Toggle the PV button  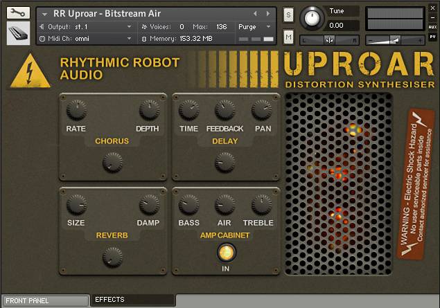point(432,37)
